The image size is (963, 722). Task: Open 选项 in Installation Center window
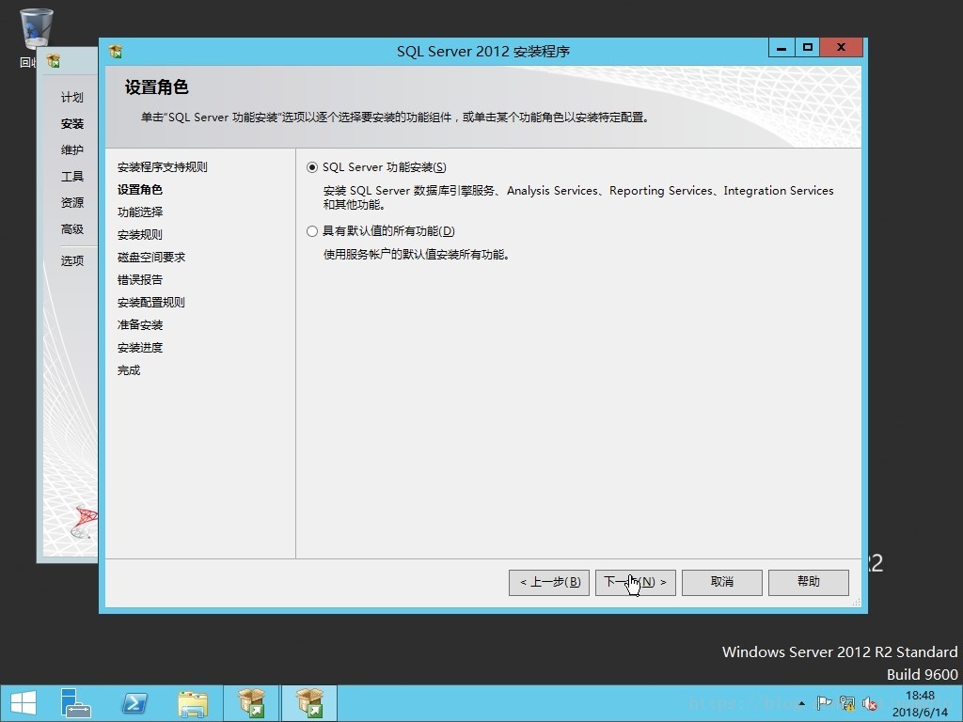(x=71, y=261)
